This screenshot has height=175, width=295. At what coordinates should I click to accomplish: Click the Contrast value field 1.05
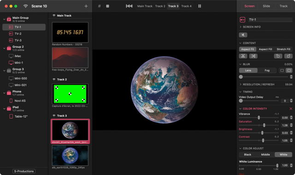click(285, 141)
